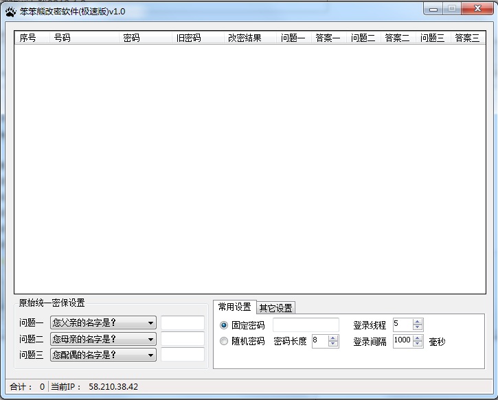
Task: Click the fixed password text field
Action: 306,325
